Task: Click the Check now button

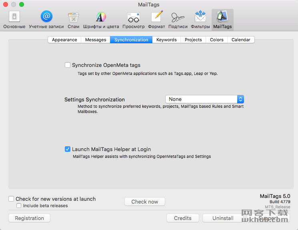Action: point(145,202)
